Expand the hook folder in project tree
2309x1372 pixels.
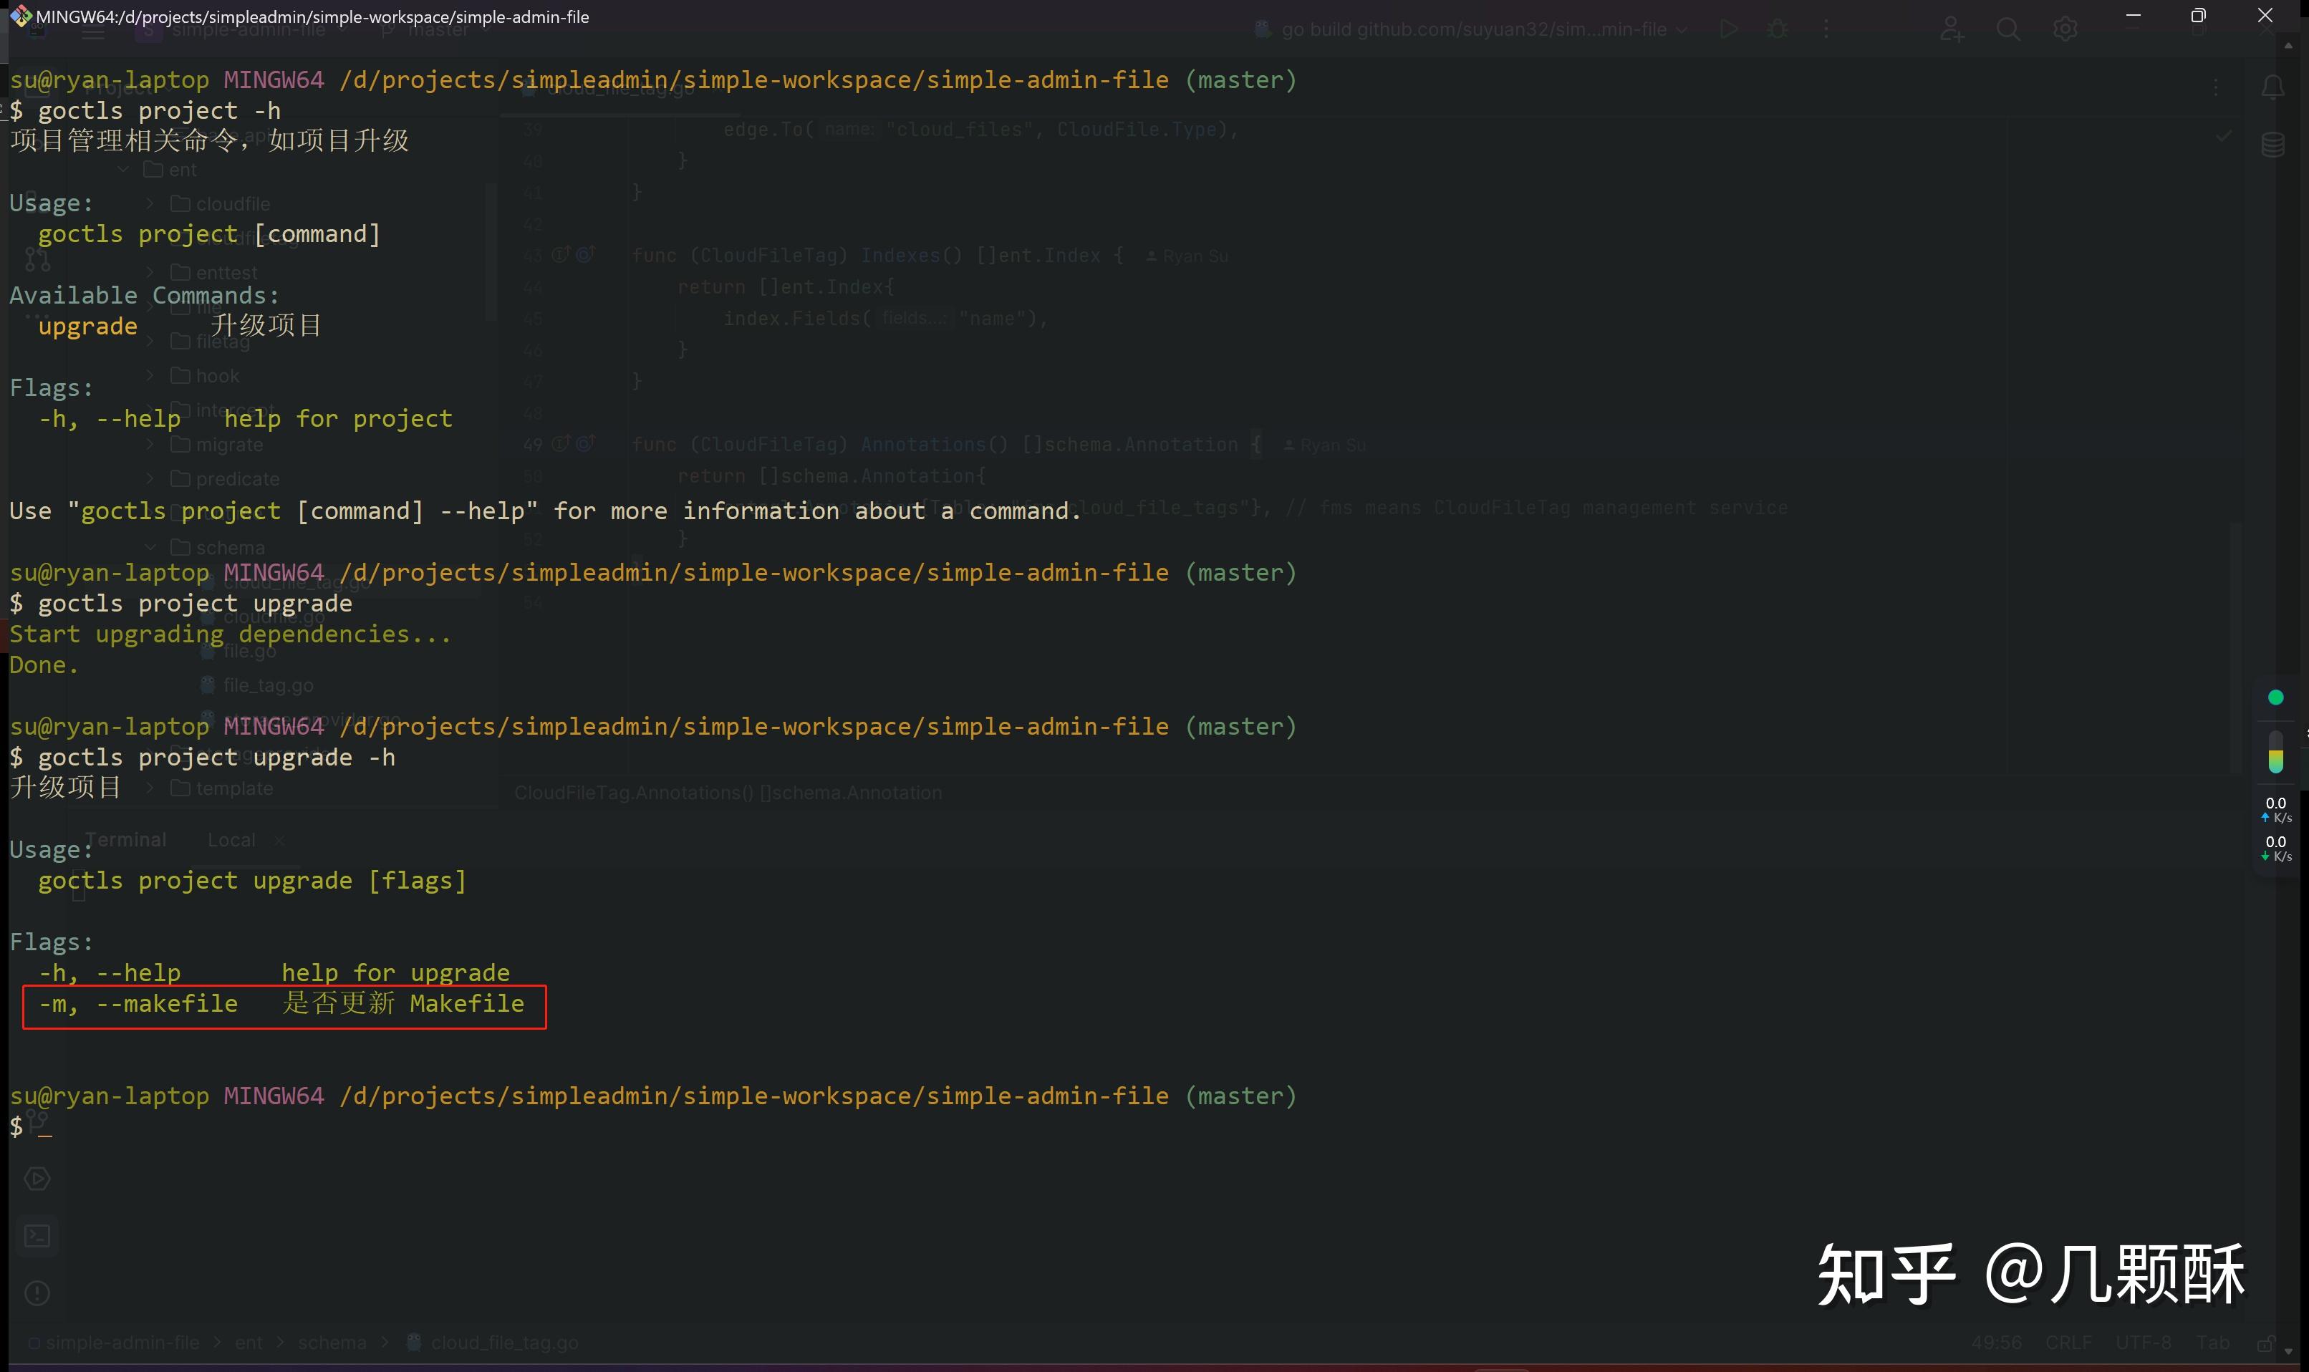coord(150,375)
